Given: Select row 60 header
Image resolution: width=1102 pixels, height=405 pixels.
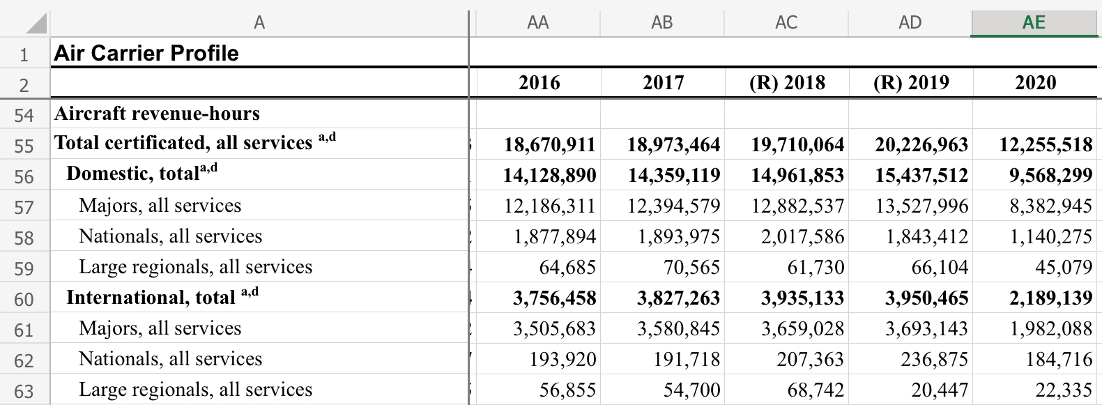Looking at the screenshot, I should [x=24, y=298].
